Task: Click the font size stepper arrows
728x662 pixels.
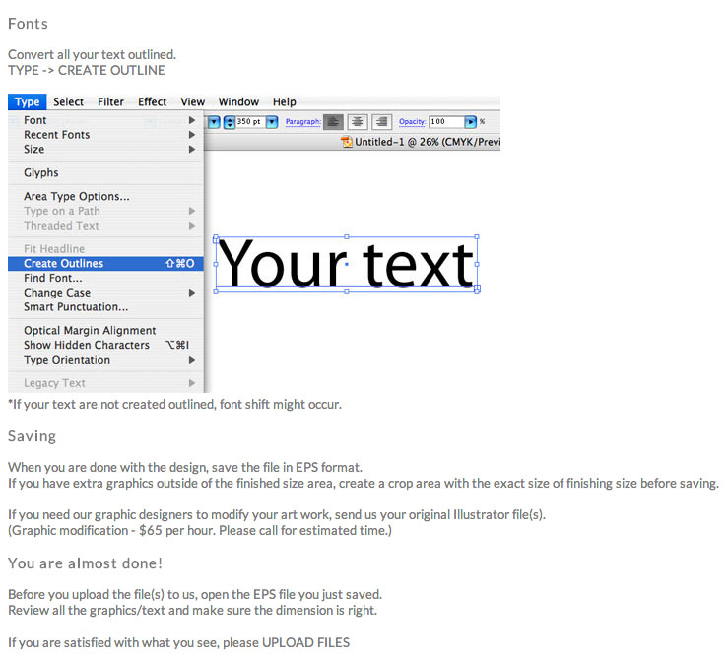Action: pos(229,122)
